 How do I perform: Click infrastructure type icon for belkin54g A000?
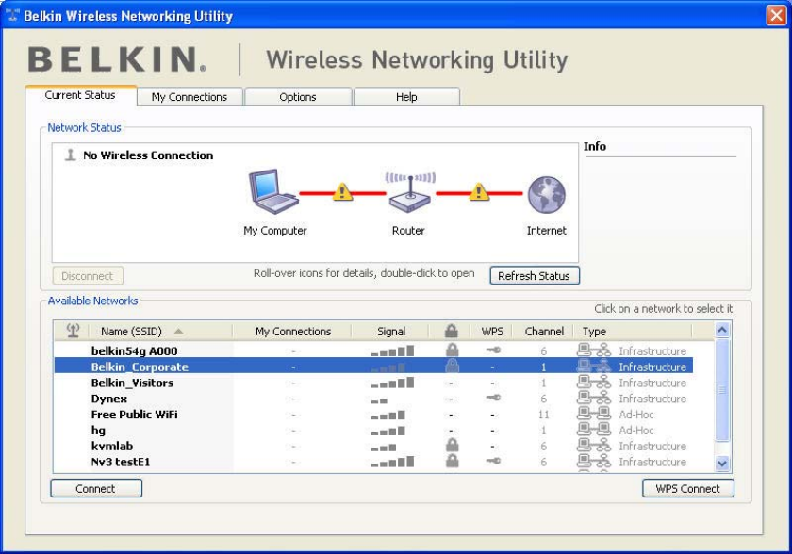pos(594,350)
